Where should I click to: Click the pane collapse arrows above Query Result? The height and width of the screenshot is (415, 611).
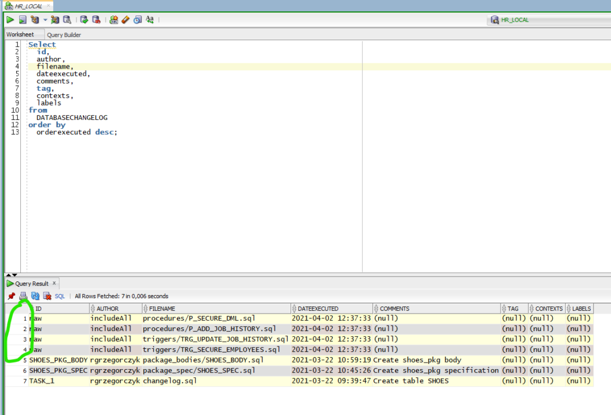click(12, 275)
